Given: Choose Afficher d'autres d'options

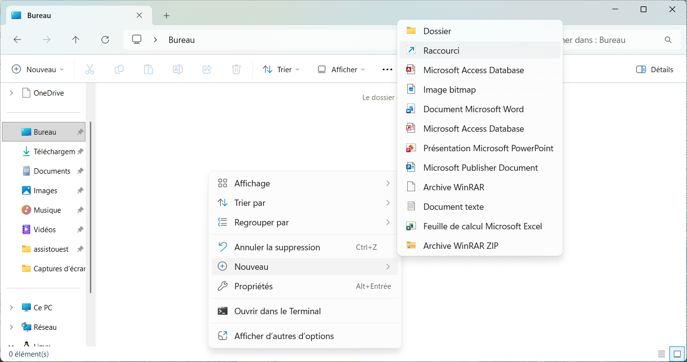Looking at the screenshot, I should [305, 336].
